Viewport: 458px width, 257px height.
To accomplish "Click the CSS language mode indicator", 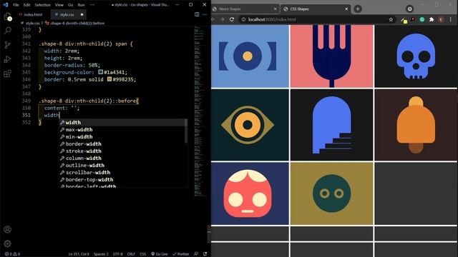I will [143, 254].
